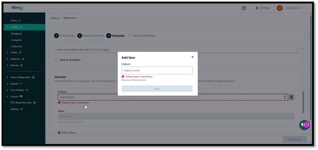Image resolution: width=318 pixels, height=150 pixels.
Task: Go to step 4 Advanced Information
Action: pos(141,36)
